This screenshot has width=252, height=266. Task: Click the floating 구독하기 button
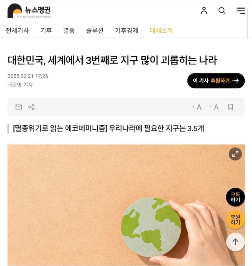click(x=235, y=197)
